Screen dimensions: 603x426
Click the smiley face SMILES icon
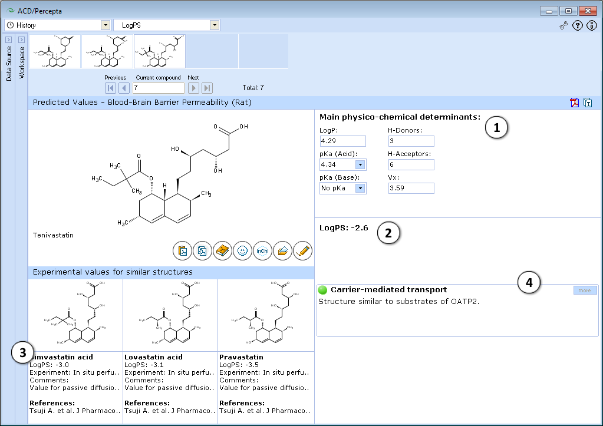click(242, 251)
